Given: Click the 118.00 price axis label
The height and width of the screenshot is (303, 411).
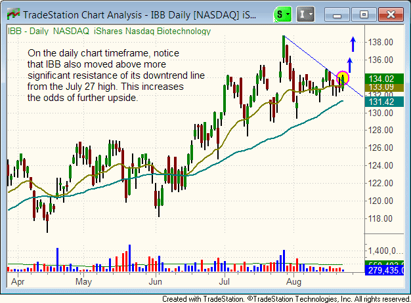Looking at the screenshot, I should coord(381,218).
